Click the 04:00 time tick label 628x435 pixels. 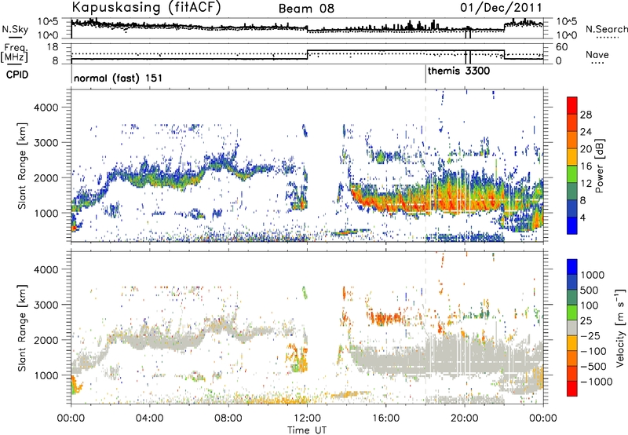click(150, 419)
